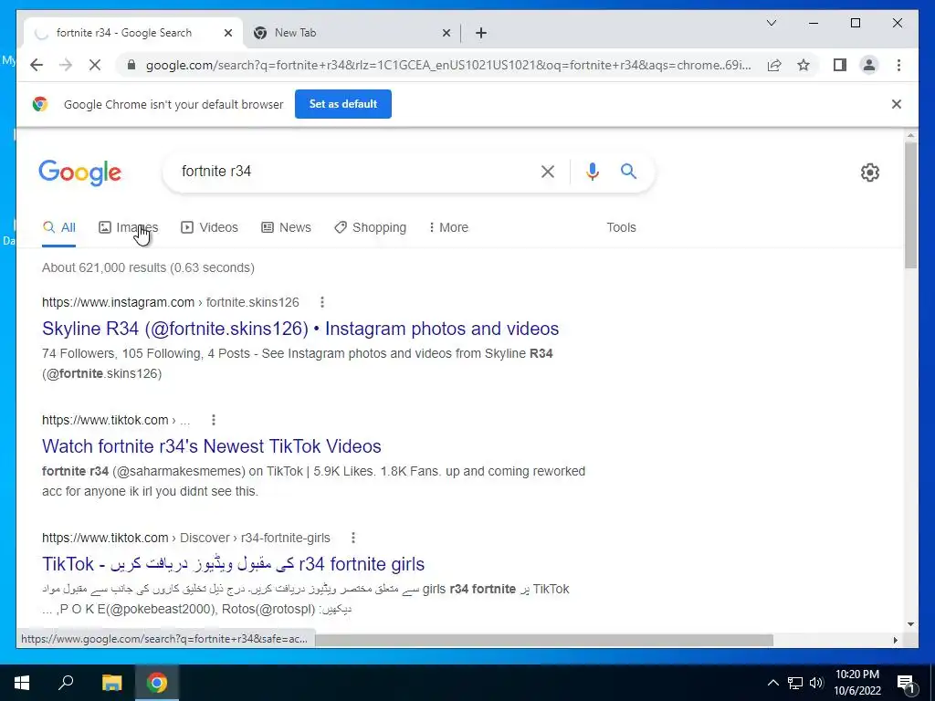
Task: Open the Chrome profile avatar
Action: click(869, 65)
